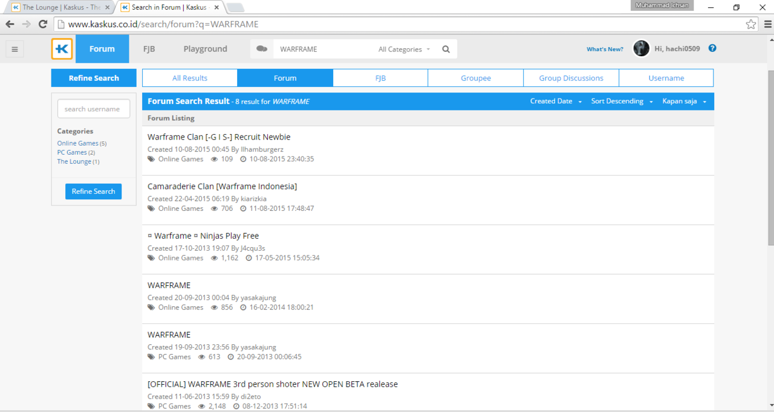Select the FJB results tab

[380, 78]
